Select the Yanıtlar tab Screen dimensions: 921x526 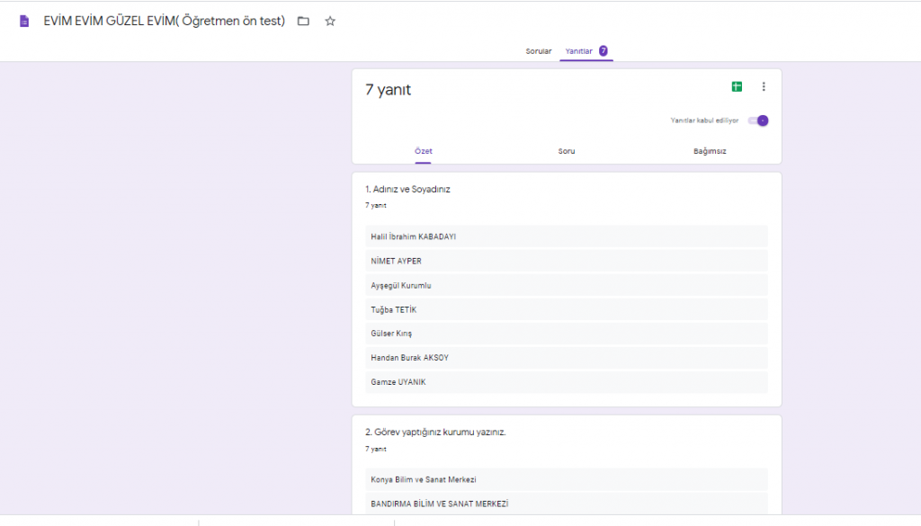578,51
